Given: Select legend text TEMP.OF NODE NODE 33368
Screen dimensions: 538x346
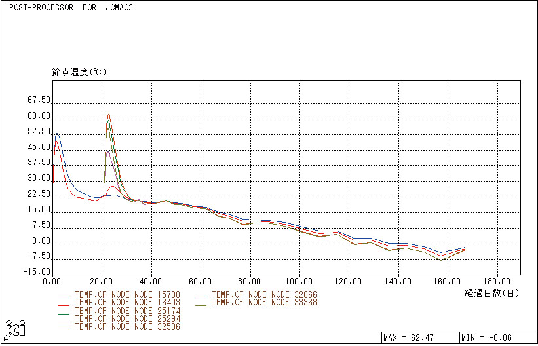Looking at the screenshot, I should 265,302.
